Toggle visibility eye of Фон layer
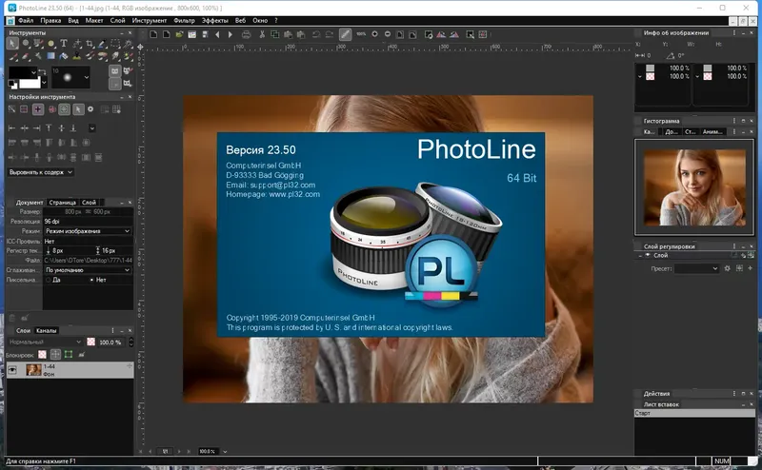Image resolution: width=762 pixels, height=470 pixels. click(x=12, y=369)
